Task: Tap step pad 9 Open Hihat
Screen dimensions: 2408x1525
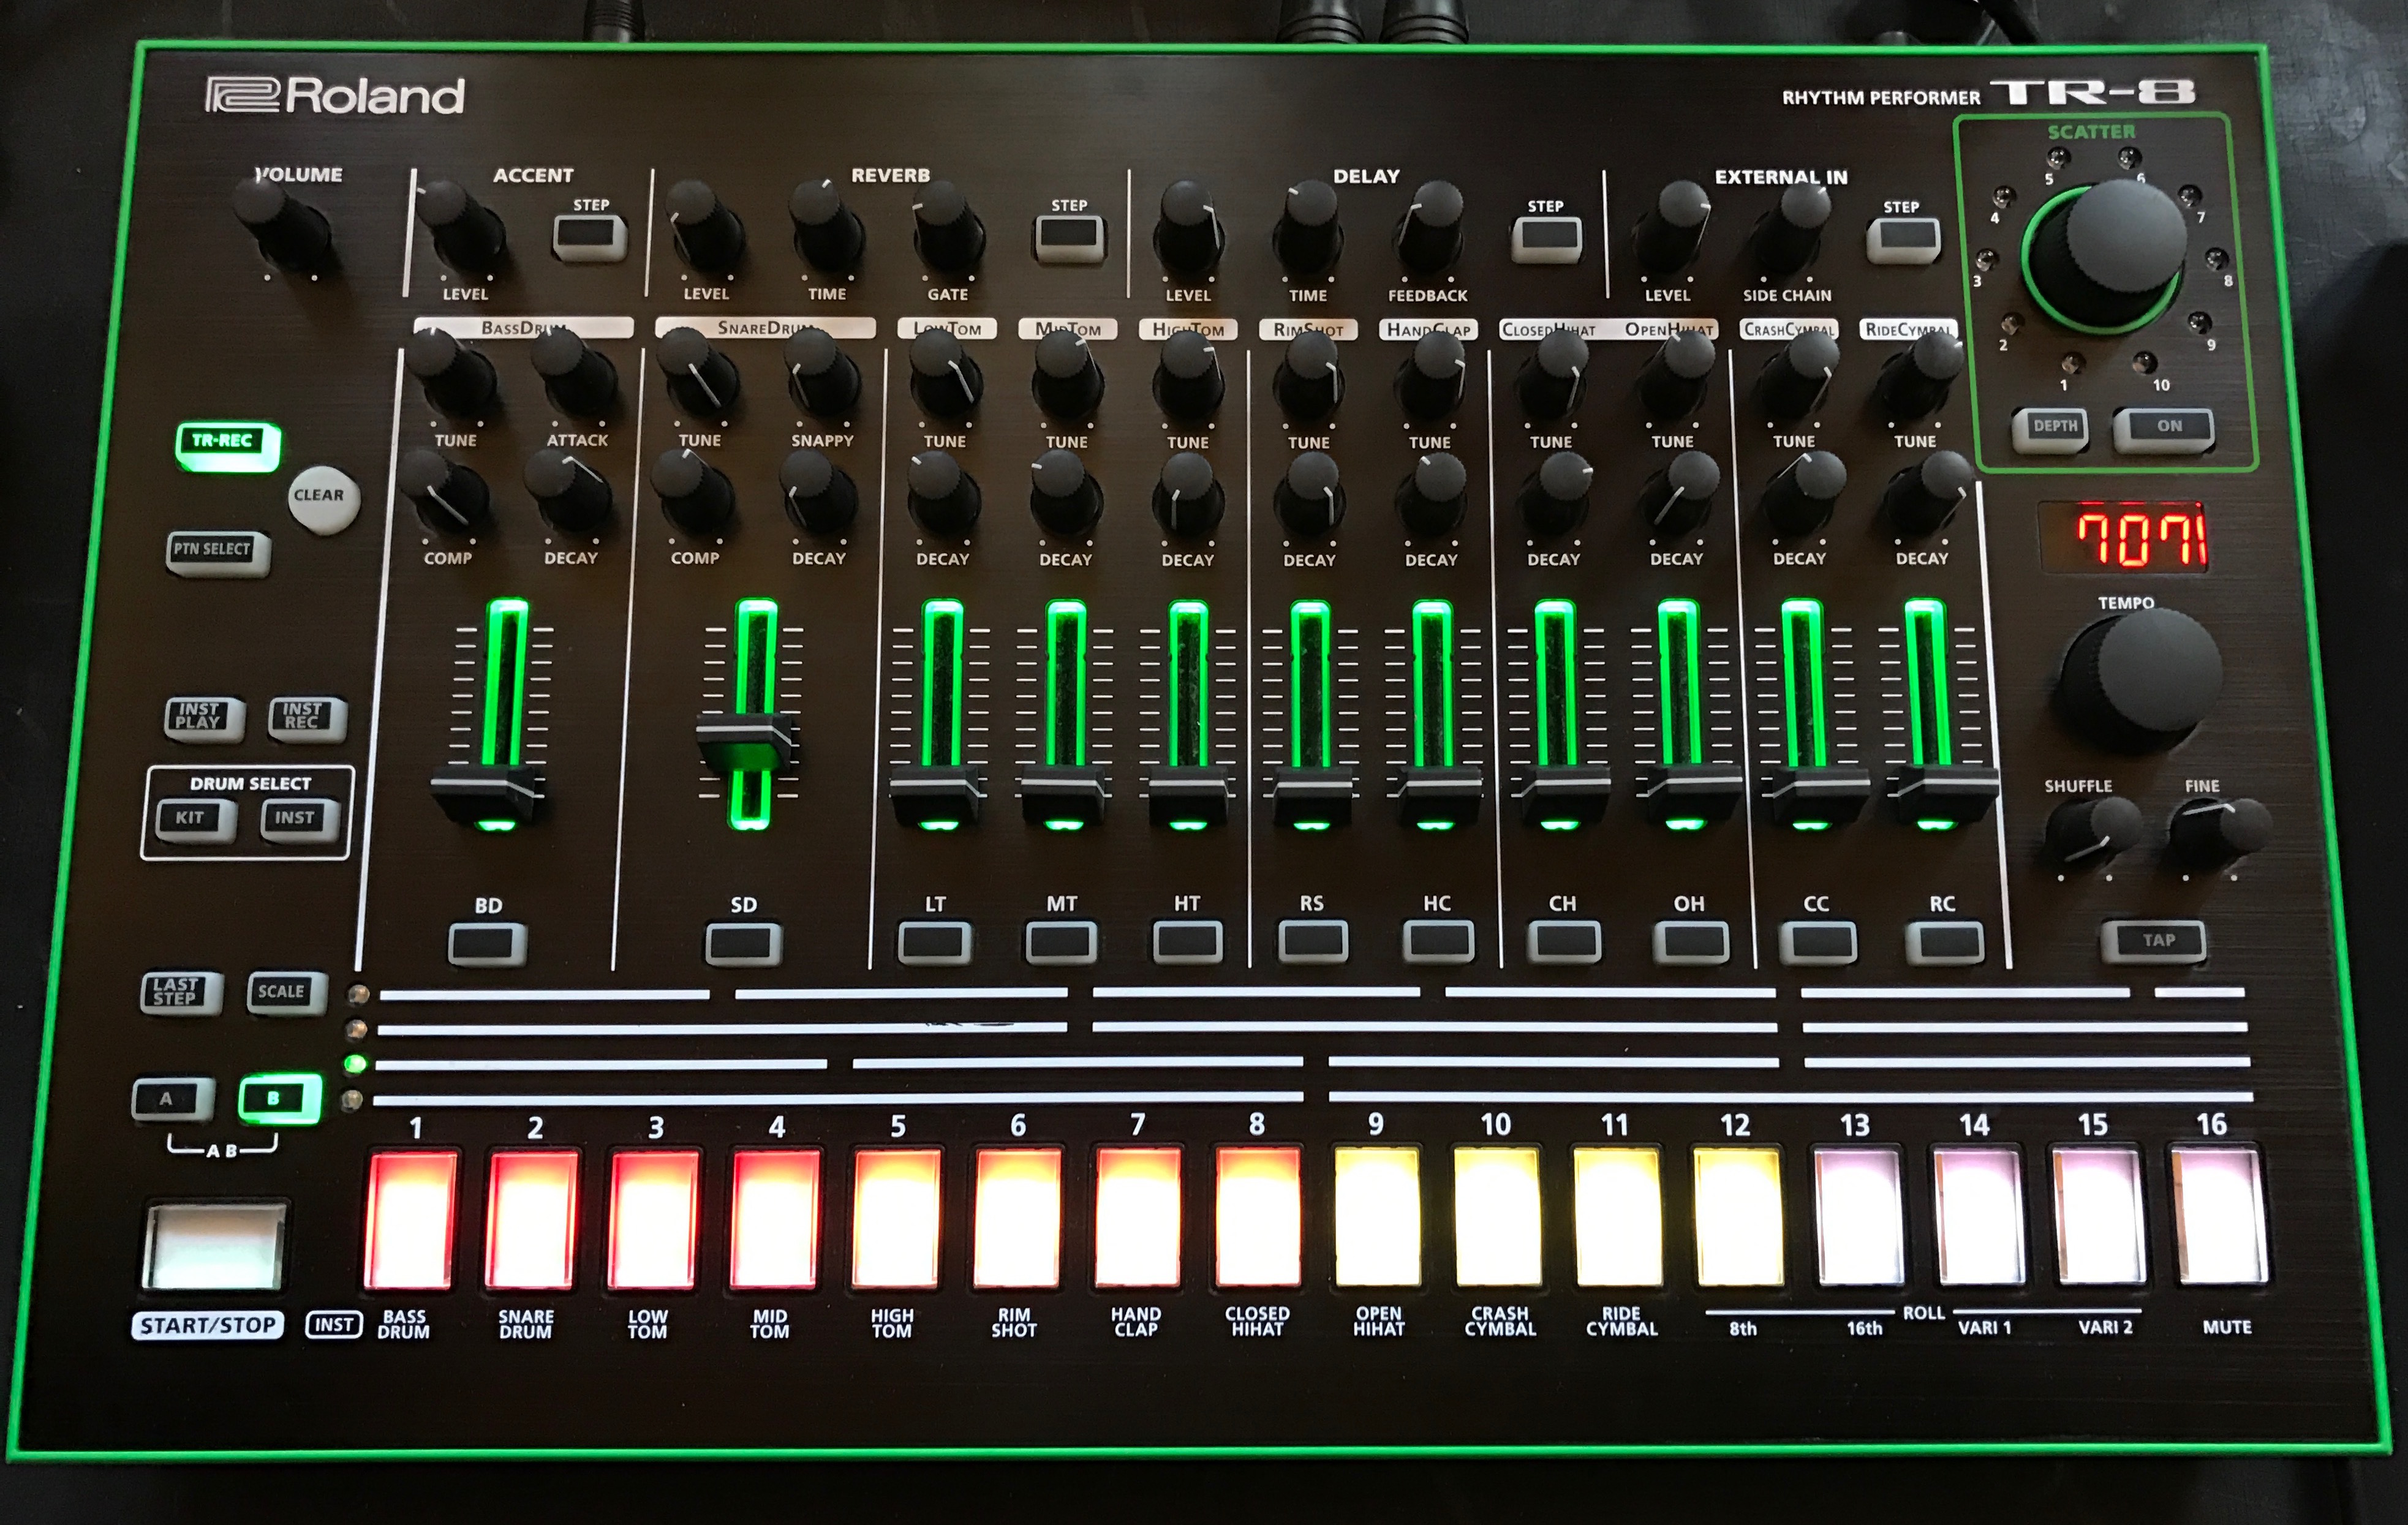Action: tap(1377, 1218)
